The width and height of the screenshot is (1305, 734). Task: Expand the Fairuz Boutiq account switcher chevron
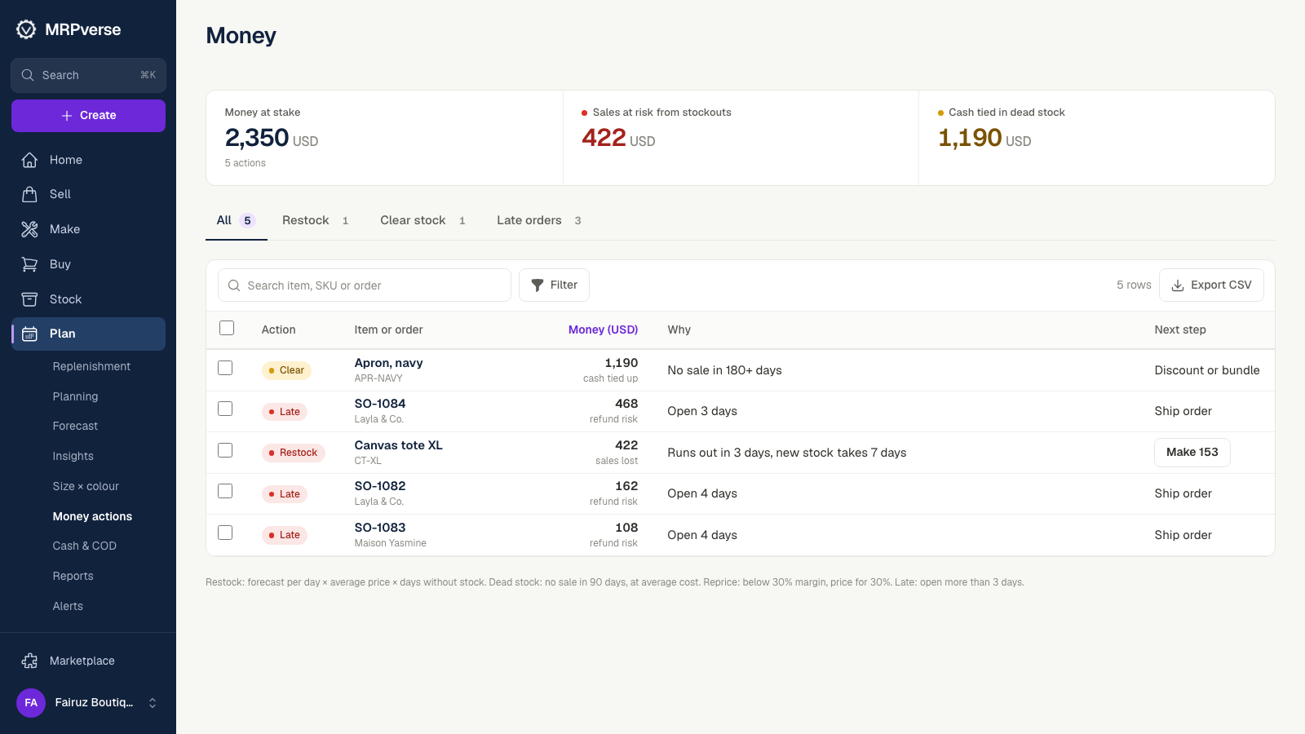point(153,703)
